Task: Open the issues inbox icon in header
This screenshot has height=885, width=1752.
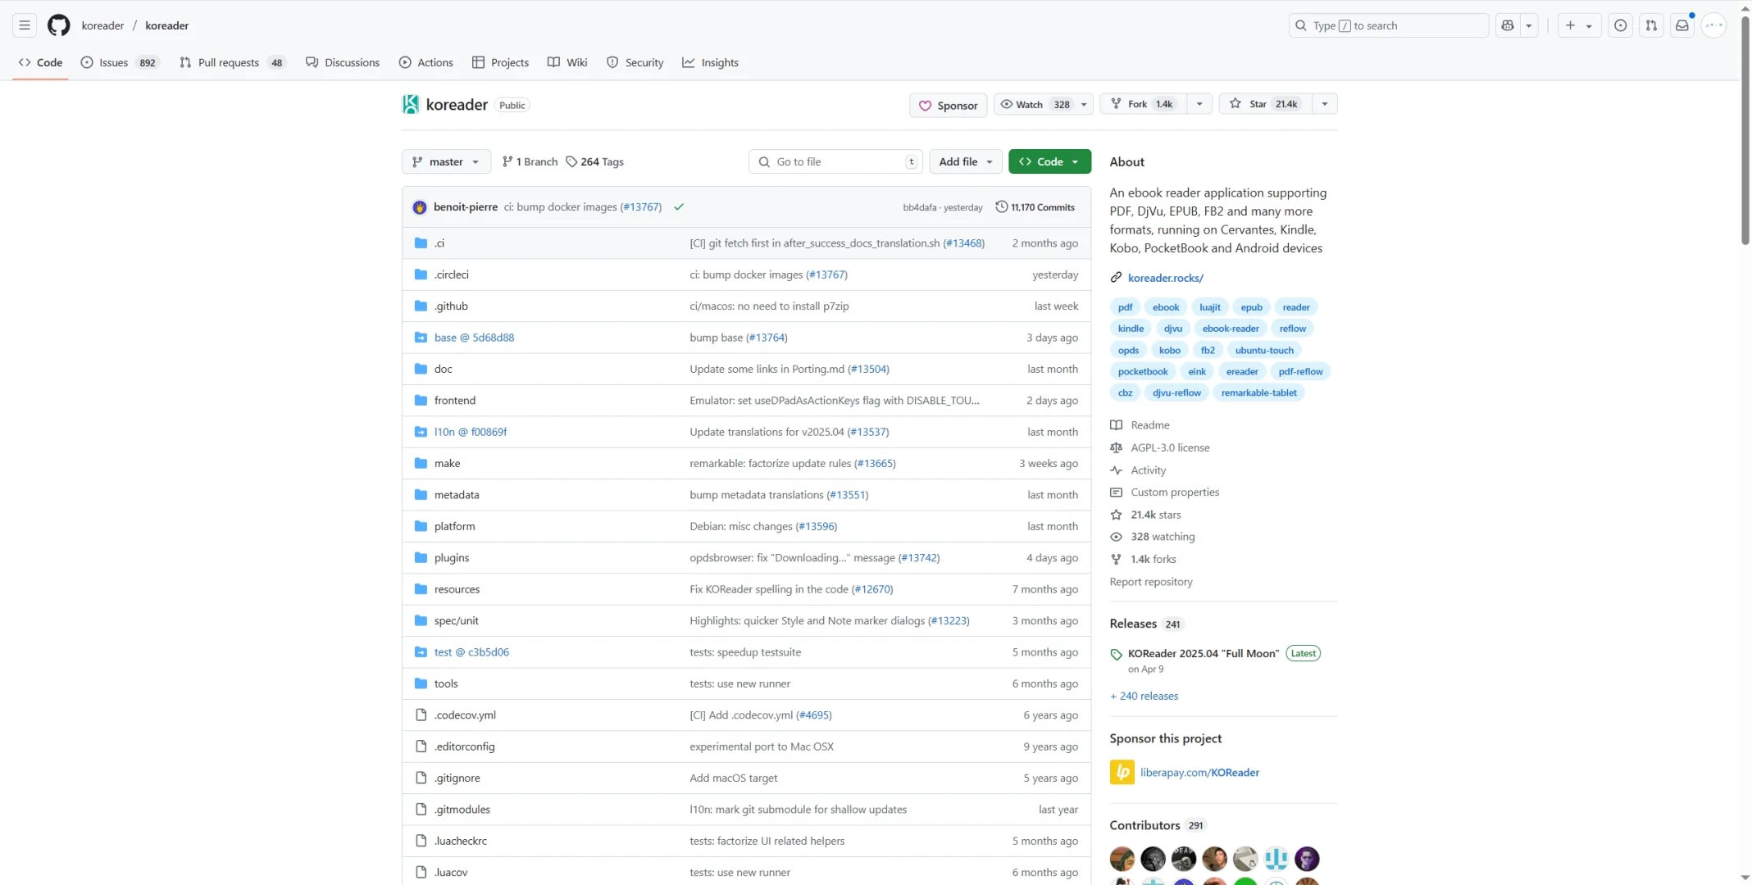Action: click(x=1620, y=25)
